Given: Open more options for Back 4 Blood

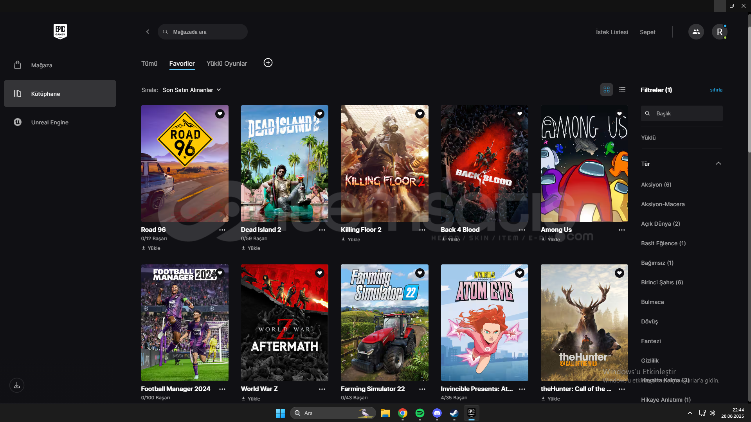Looking at the screenshot, I should pyautogui.click(x=522, y=230).
